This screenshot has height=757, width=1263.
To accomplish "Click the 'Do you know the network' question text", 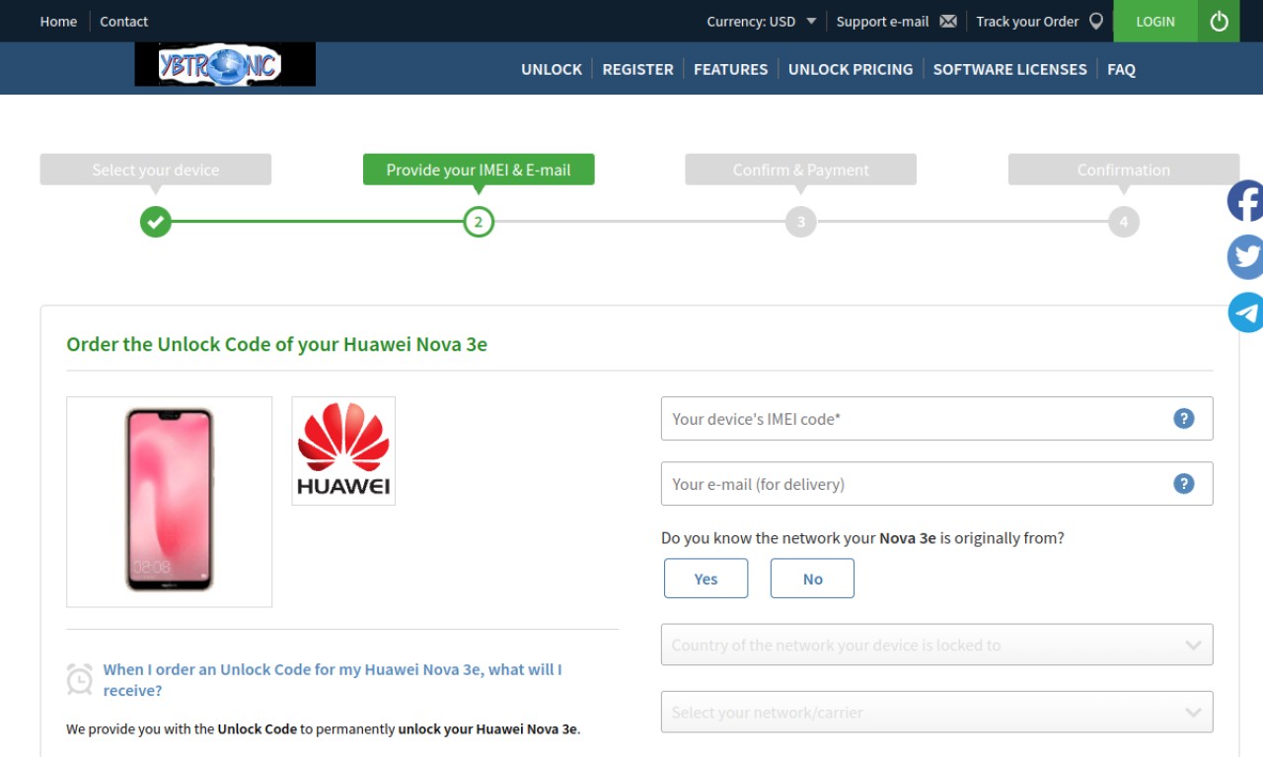I will (x=862, y=538).
